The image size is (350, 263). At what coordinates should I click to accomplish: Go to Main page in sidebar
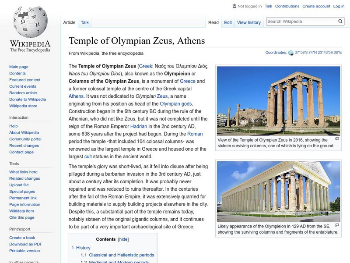pos(19,67)
